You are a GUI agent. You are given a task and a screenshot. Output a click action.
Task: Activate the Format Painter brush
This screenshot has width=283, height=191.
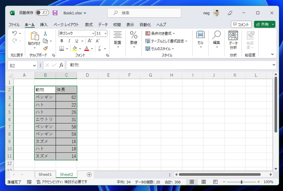pos(45,49)
